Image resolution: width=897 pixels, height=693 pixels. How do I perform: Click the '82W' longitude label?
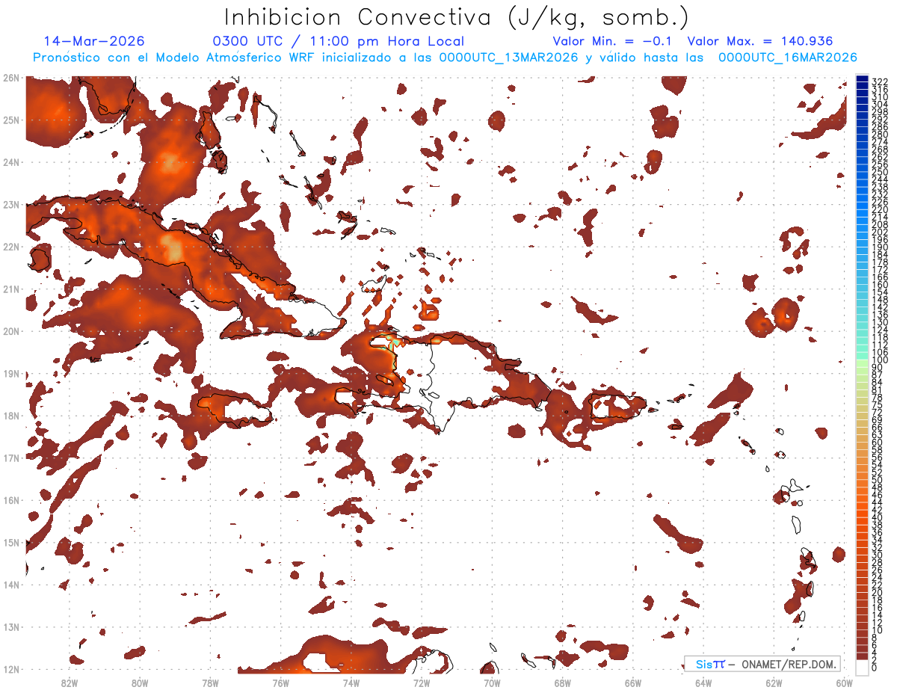(70, 682)
